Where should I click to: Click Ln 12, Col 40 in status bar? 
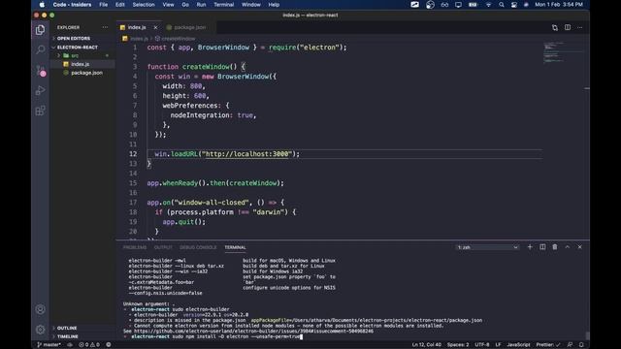point(427,345)
